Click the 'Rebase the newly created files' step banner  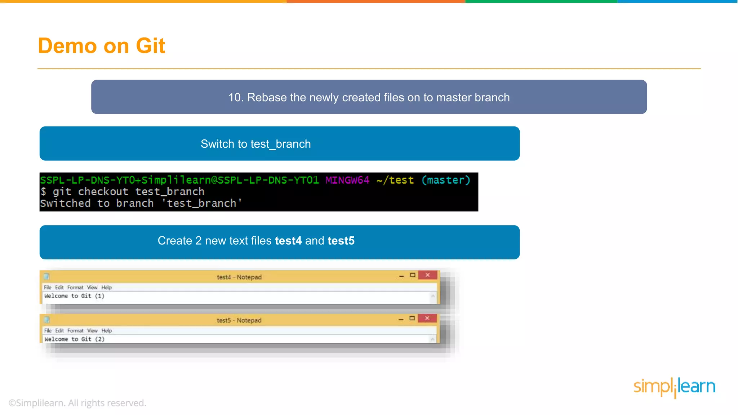point(369,97)
